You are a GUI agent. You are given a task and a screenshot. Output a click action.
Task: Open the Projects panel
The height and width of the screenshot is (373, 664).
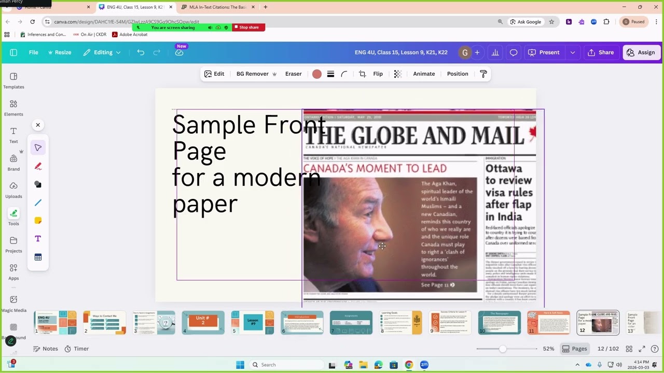(x=13, y=245)
